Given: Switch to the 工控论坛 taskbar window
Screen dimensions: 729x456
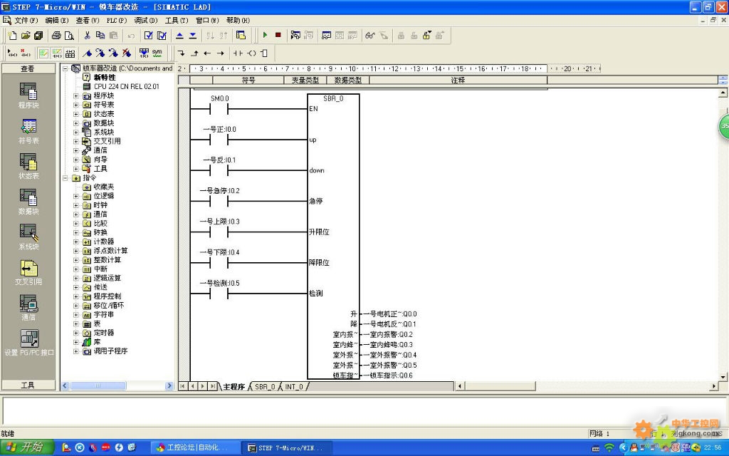Looking at the screenshot, I should pyautogui.click(x=195, y=447).
